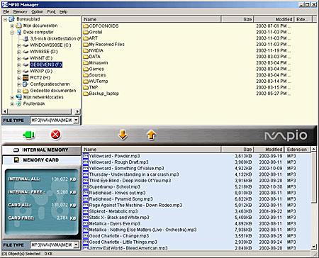Expand the Mijn documenten node
This screenshot has height=258, width=319.
point(12,26)
